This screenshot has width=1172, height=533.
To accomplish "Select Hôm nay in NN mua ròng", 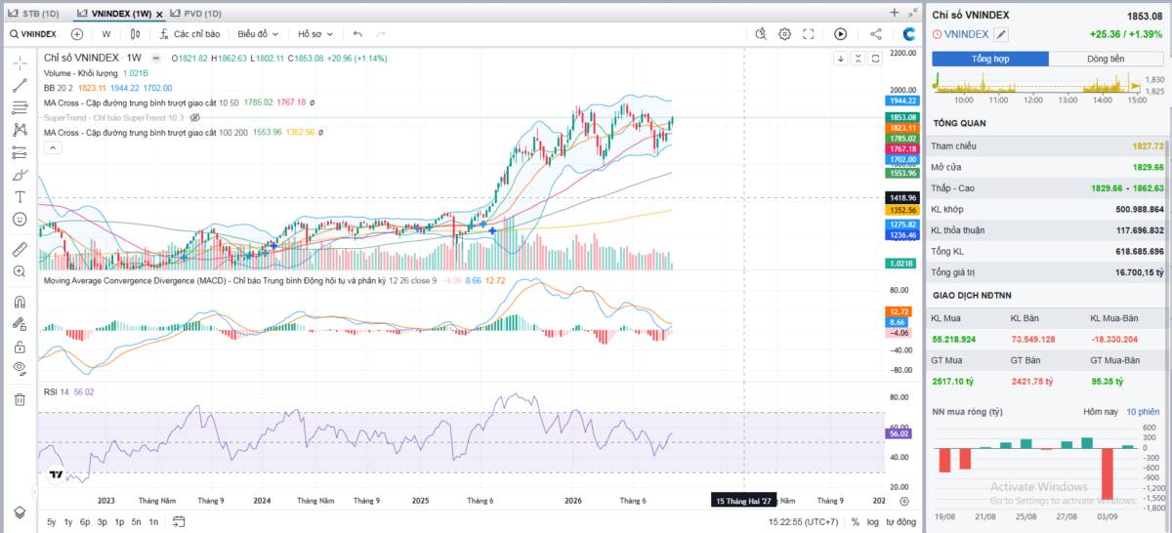I will (1100, 411).
